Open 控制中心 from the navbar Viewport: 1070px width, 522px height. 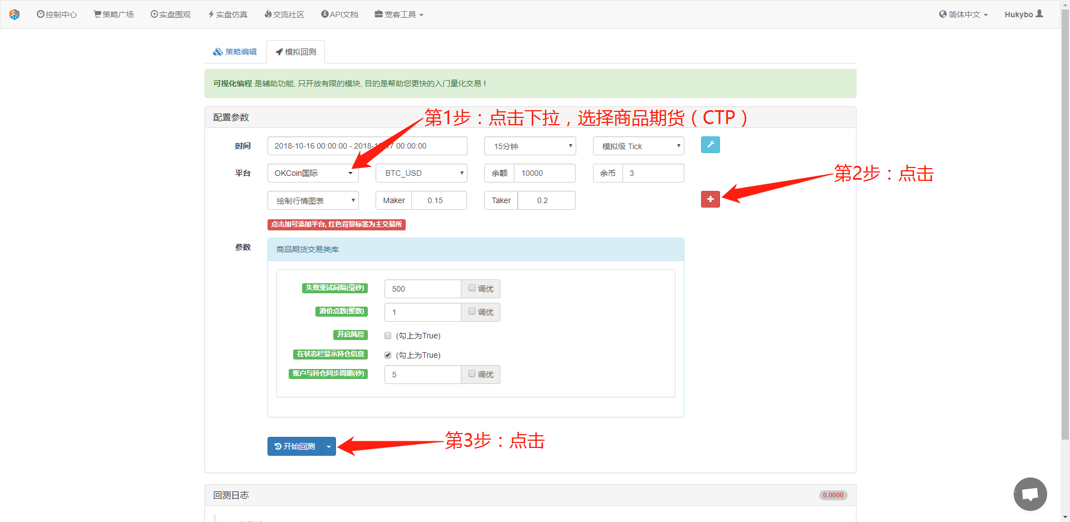click(x=57, y=14)
